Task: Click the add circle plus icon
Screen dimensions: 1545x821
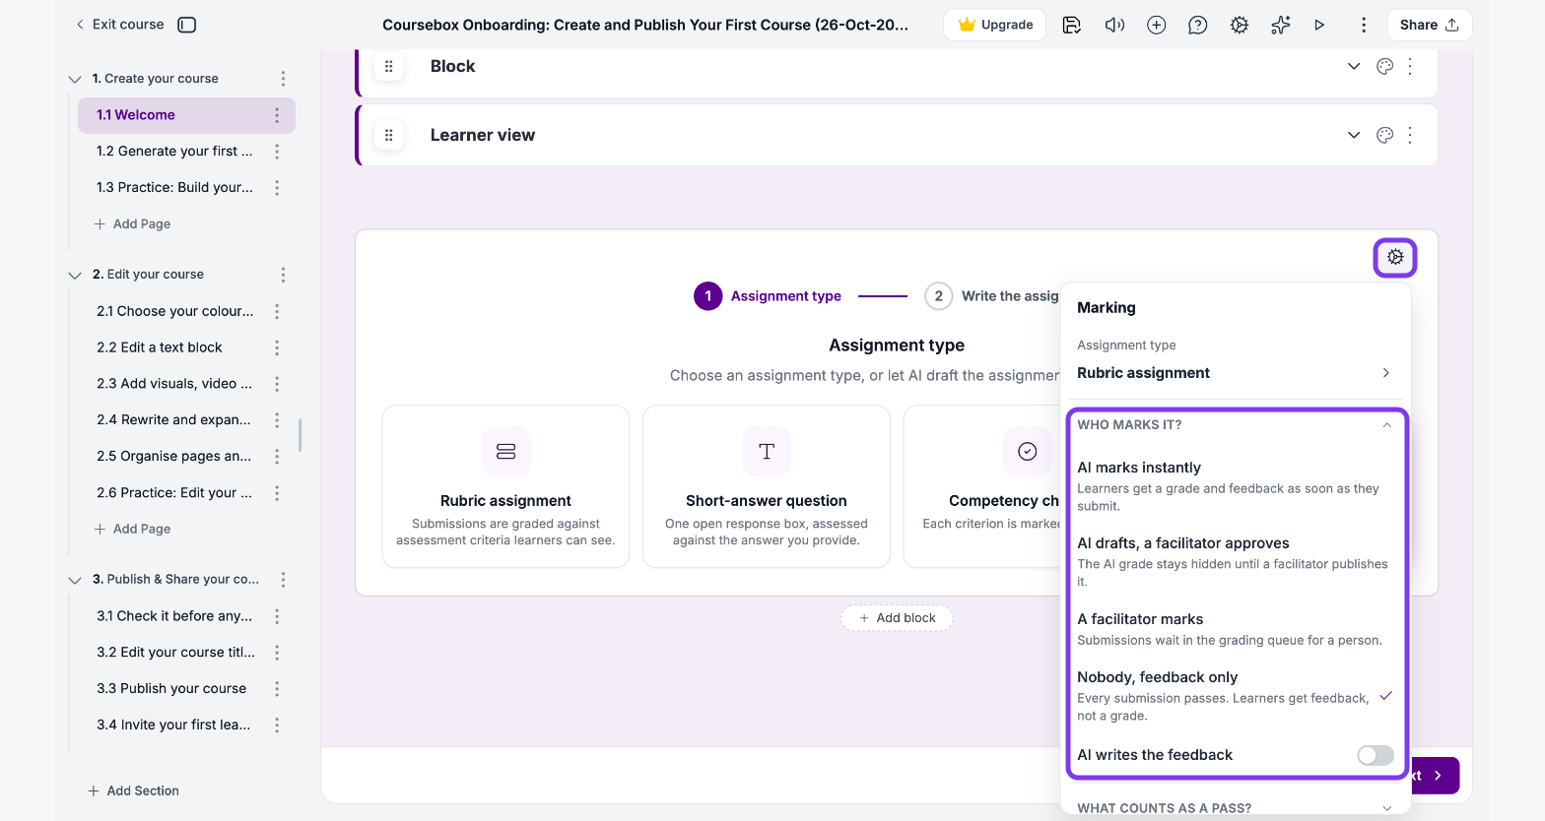Action: tap(1157, 25)
